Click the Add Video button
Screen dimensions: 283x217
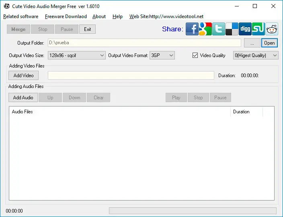[x=23, y=76]
